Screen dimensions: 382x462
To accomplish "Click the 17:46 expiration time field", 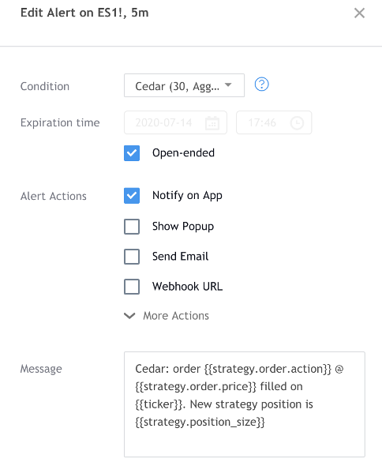I will pos(274,122).
